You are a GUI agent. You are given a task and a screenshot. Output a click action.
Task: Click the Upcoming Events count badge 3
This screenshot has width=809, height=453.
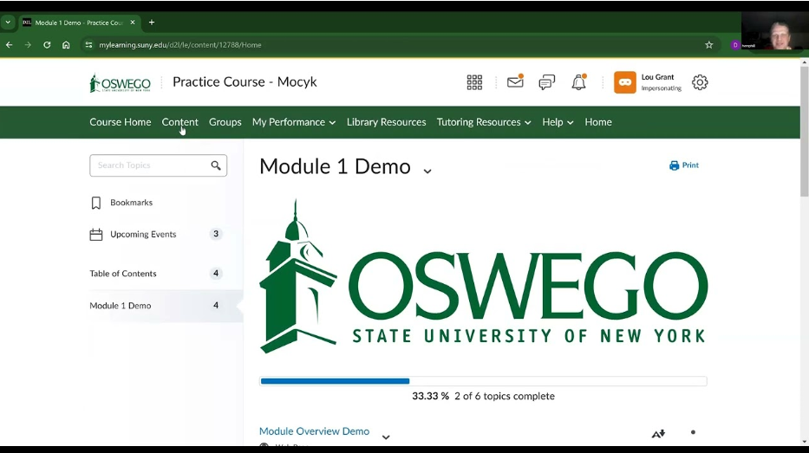pyautogui.click(x=216, y=234)
